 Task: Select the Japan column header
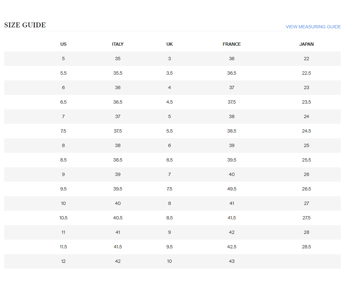coord(306,44)
